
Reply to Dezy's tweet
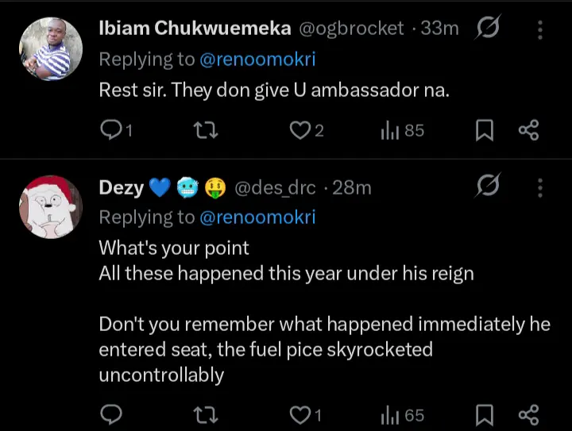coord(112,414)
